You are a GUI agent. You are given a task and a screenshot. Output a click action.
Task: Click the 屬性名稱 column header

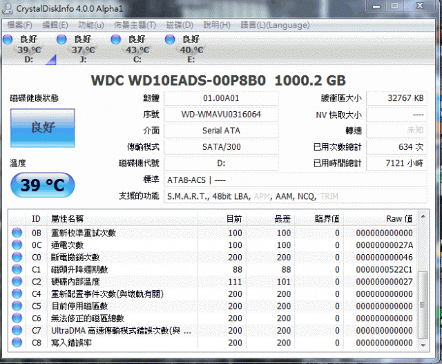122,219
